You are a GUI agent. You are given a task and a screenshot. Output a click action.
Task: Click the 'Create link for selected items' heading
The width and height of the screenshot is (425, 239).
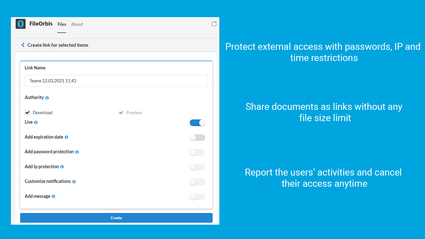pyautogui.click(x=58, y=45)
